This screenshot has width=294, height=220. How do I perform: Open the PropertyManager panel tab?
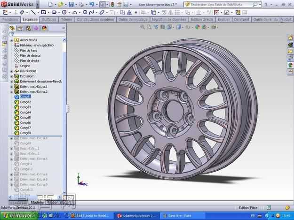[20, 28]
